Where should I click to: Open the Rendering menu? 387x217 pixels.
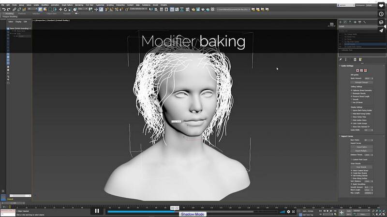coord(79,4)
